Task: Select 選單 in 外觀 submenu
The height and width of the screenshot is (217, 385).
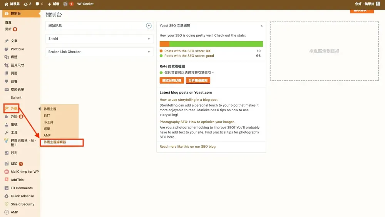Action: (47, 129)
